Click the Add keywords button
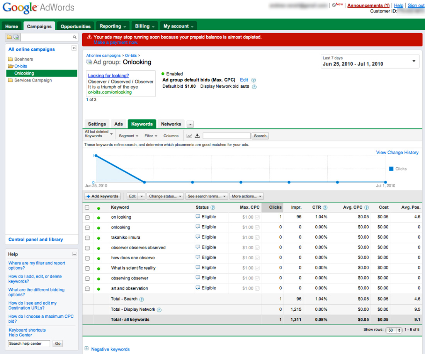Image resolution: width=425 pixels, height=354 pixels. 102,196
